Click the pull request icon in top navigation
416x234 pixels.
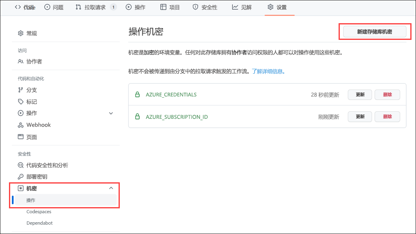(78, 7)
